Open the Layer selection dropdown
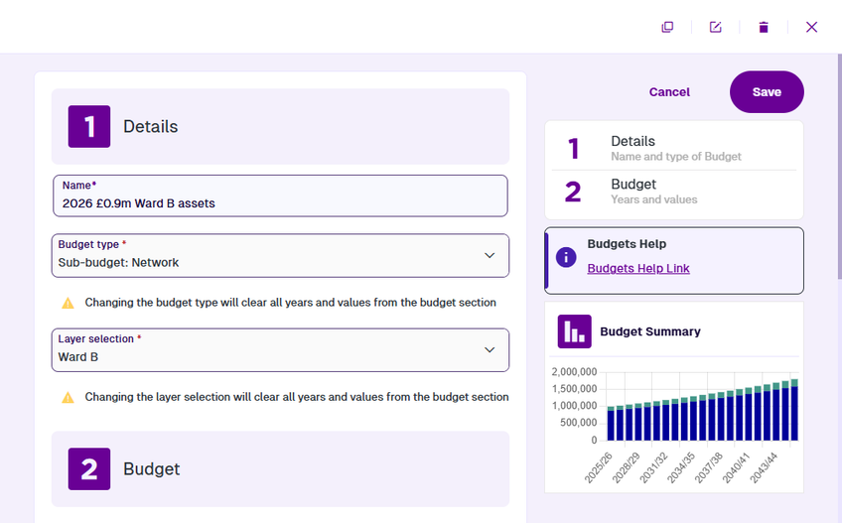The image size is (842, 523). pos(280,350)
